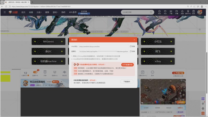Click the site search input field

click(135, 12)
